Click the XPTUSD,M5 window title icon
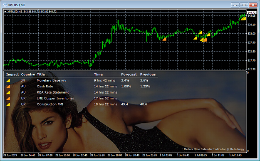Image resolution: width=260 pixels, height=161 pixels. coord(5,5)
